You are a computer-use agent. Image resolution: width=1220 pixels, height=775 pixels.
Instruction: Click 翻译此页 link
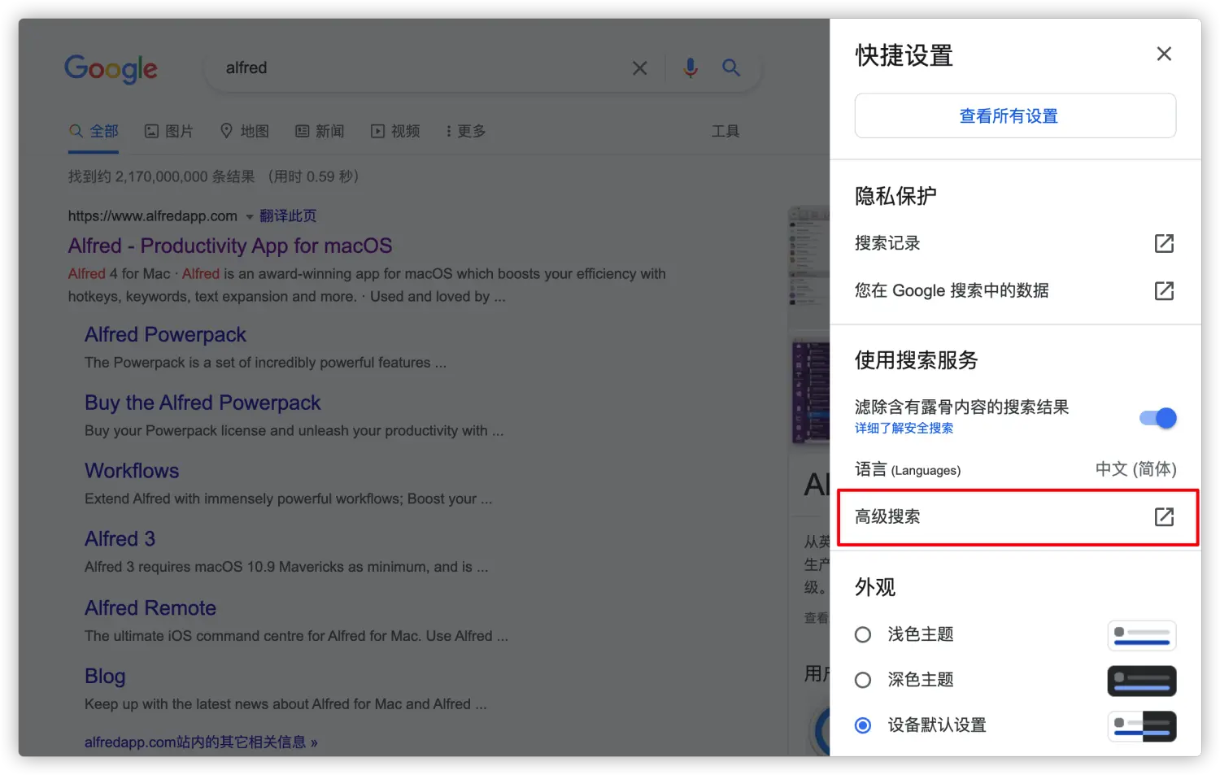point(288,216)
